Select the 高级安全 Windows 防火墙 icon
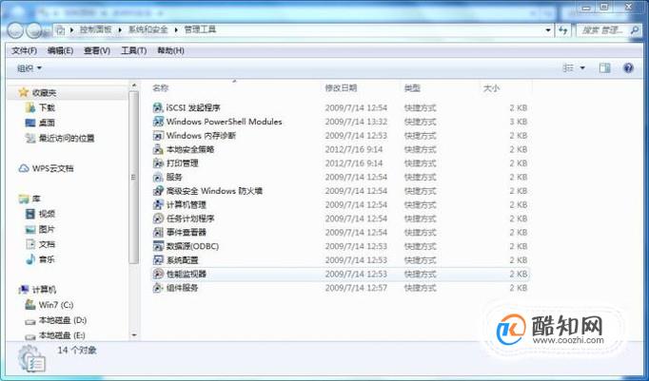This screenshot has width=649, height=381. coord(158,191)
